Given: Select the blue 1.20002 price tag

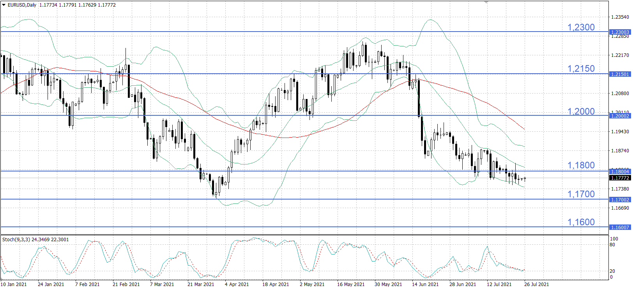Looking at the screenshot, I should [620, 116].
